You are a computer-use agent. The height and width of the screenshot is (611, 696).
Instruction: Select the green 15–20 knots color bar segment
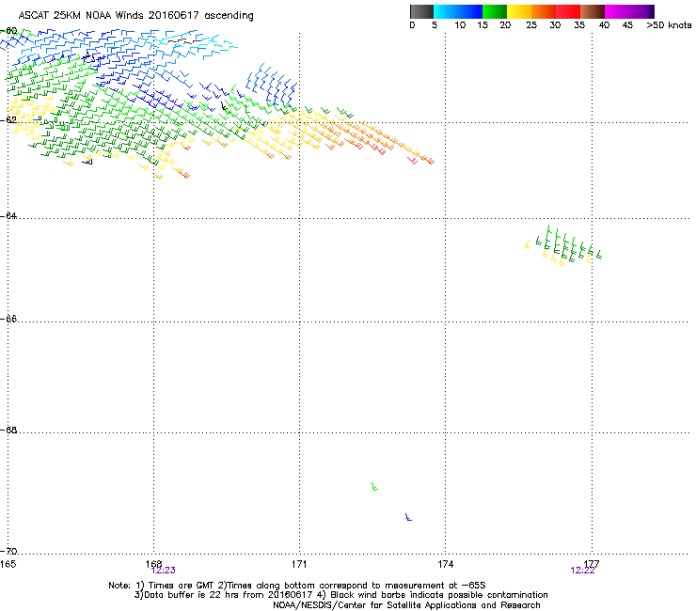495,11
